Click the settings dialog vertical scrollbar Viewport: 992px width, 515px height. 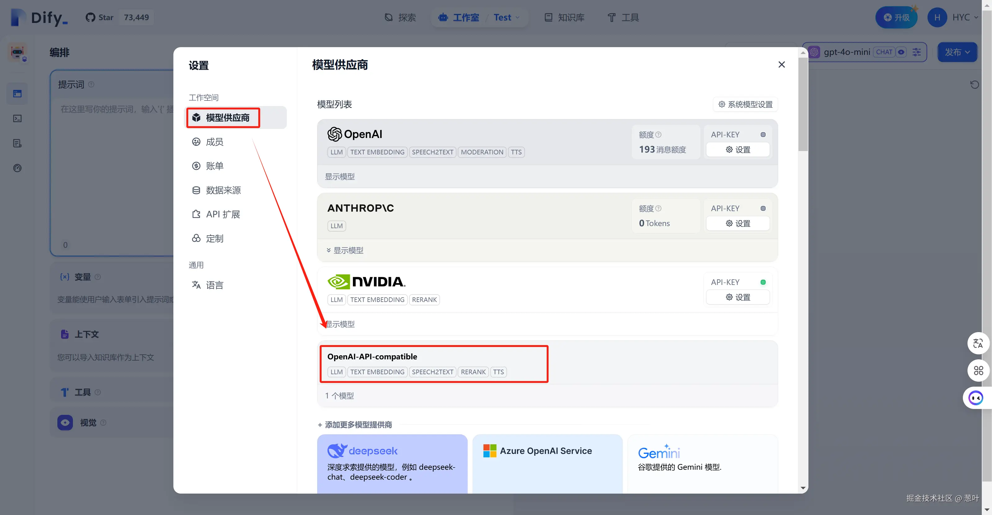803,104
